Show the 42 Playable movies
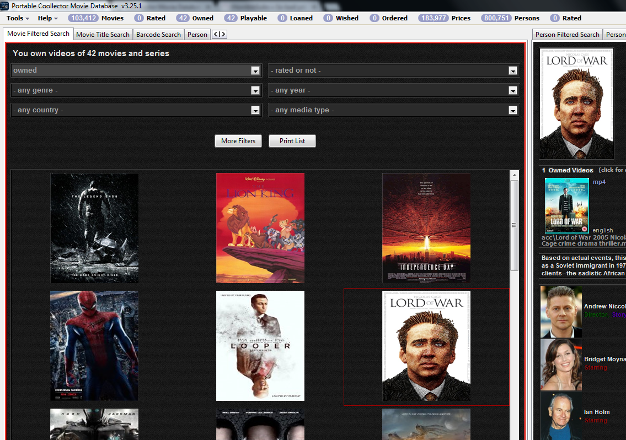Image resolution: width=626 pixels, height=440 pixels. 245,18
